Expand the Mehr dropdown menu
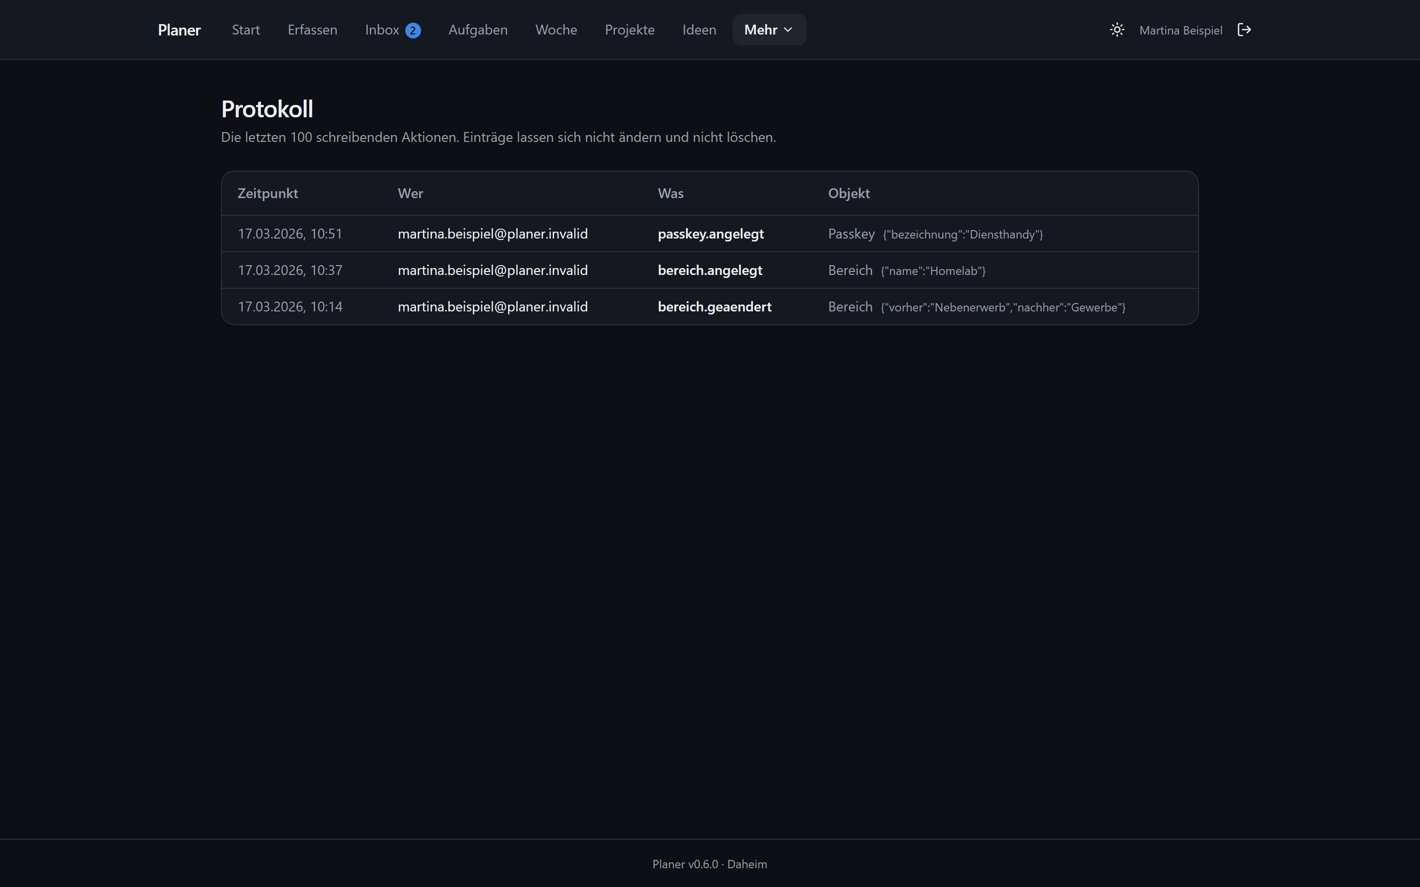The width and height of the screenshot is (1420, 887). pos(769,30)
